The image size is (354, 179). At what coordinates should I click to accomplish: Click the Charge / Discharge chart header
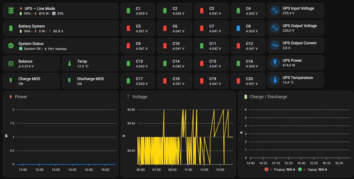268,97
